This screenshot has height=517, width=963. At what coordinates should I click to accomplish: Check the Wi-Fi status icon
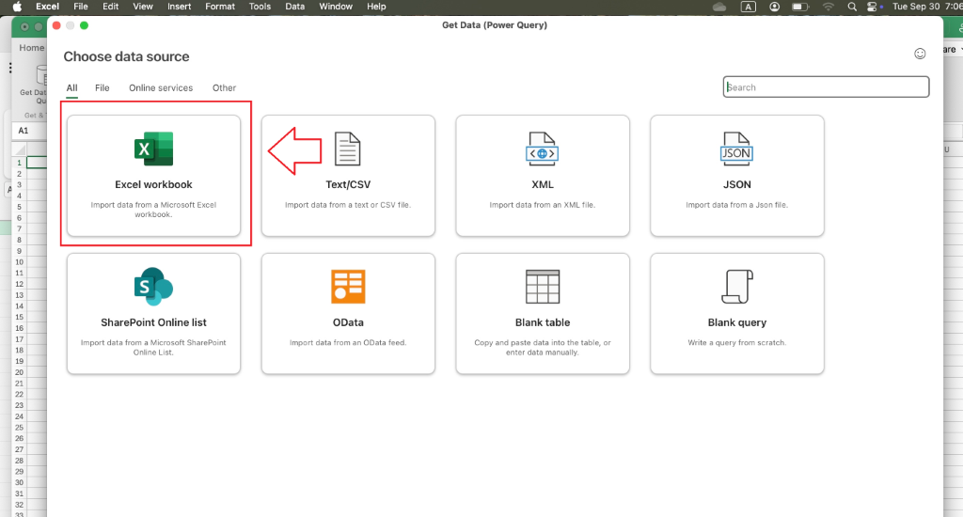(829, 7)
